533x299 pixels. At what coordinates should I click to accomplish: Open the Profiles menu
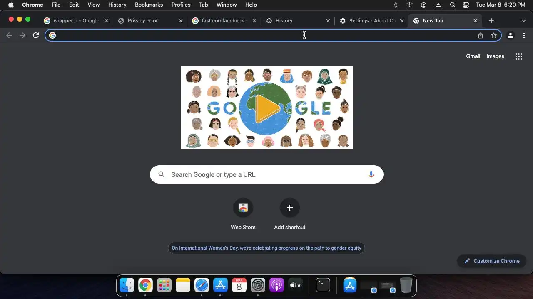click(181, 5)
